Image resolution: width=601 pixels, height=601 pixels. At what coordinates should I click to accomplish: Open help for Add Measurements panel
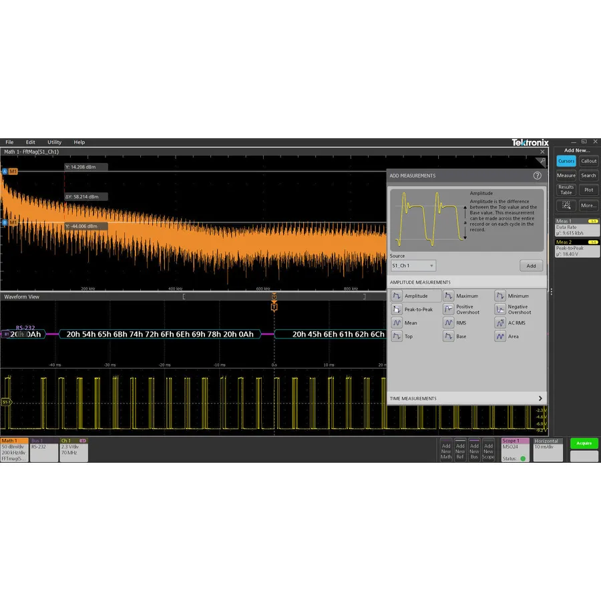tap(538, 176)
